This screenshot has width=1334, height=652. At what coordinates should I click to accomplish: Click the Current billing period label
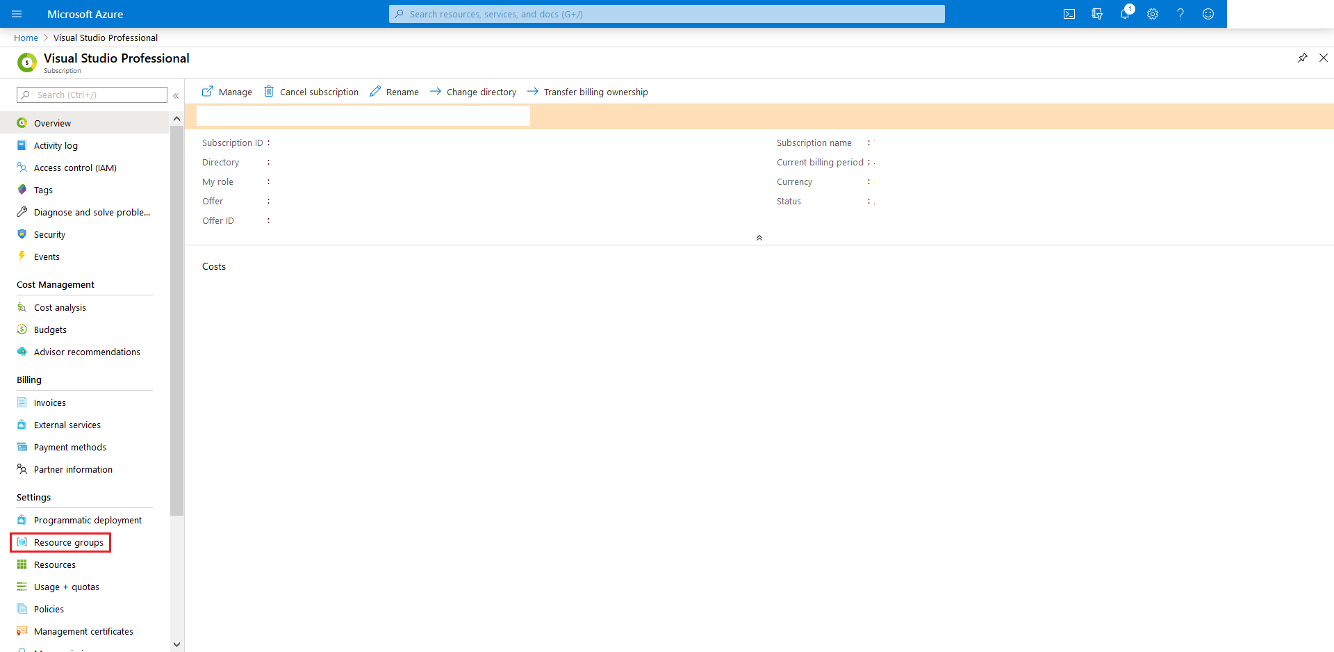click(x=820, y=162)
